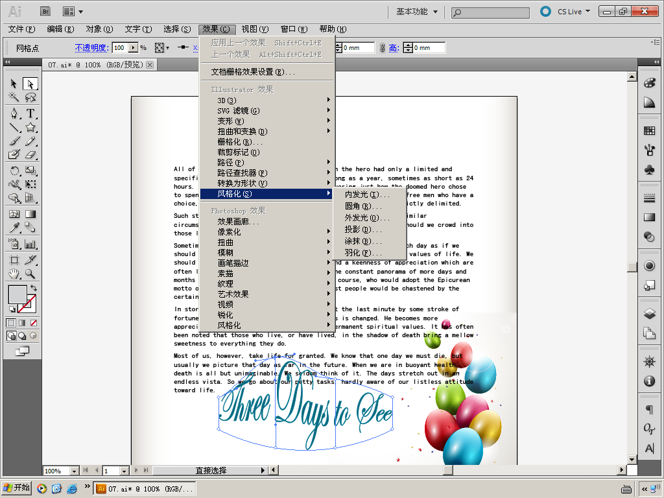Expand the tools panel arrows
The height and width of the screenshot is (498, 664).
[x=8, y=62]
